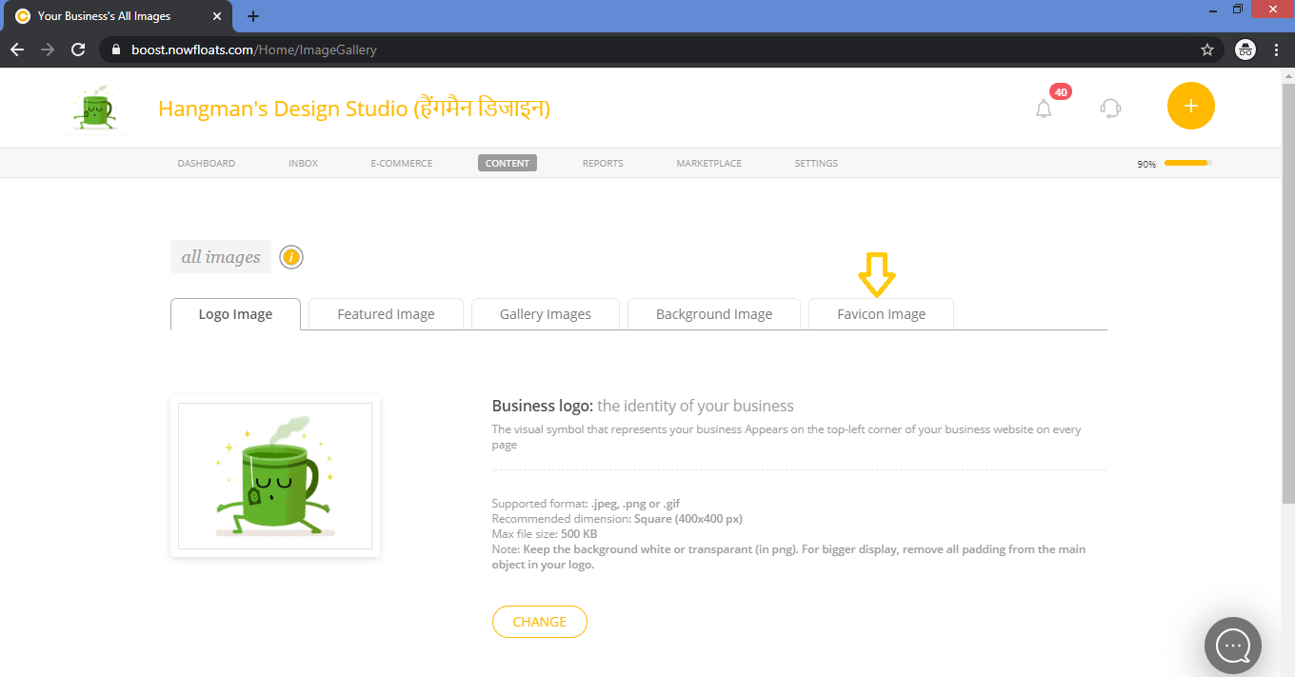The width and height of the screenshot is (1295, 677).
Task: Click the customer support headset icon
Action: (1109, 108)
